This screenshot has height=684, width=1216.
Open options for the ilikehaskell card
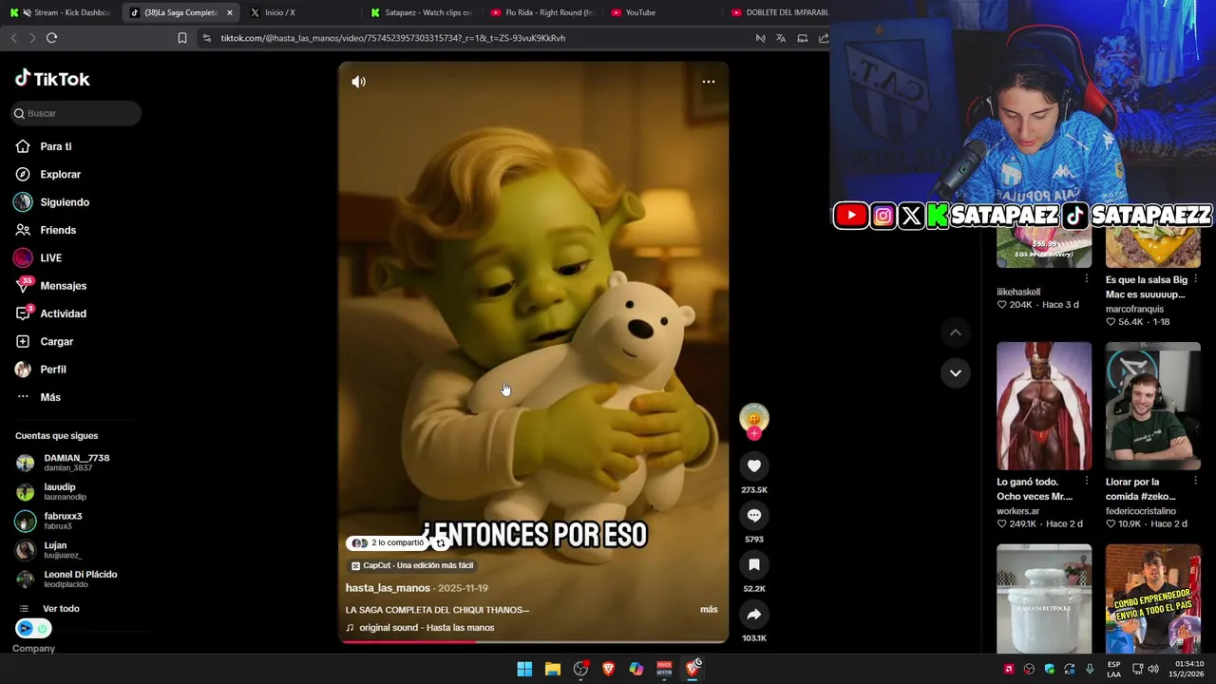click(x=1087, y=278)
